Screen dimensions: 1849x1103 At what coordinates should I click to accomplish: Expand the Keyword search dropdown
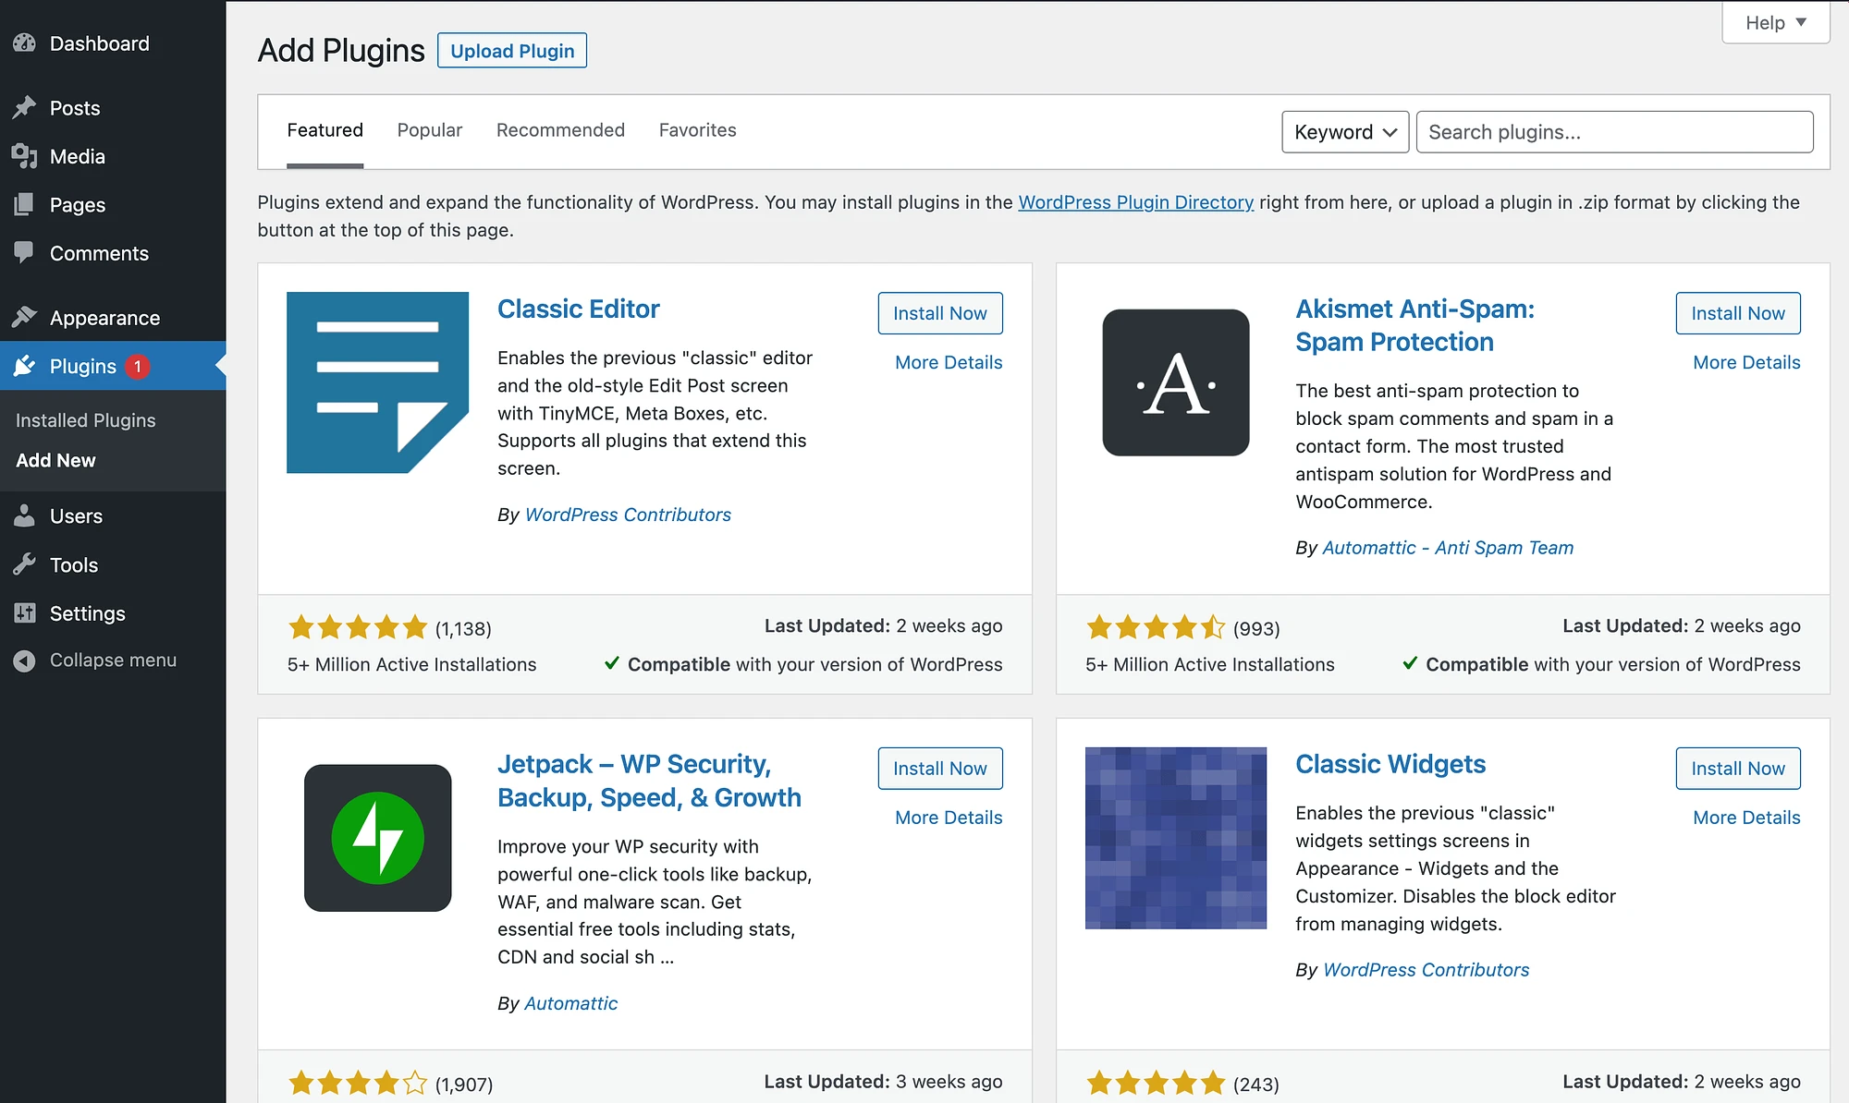tap(1344, 131)
